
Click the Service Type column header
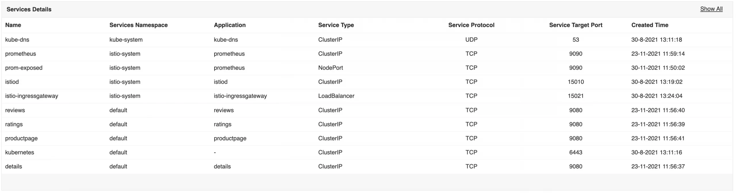tap(336, 25)
